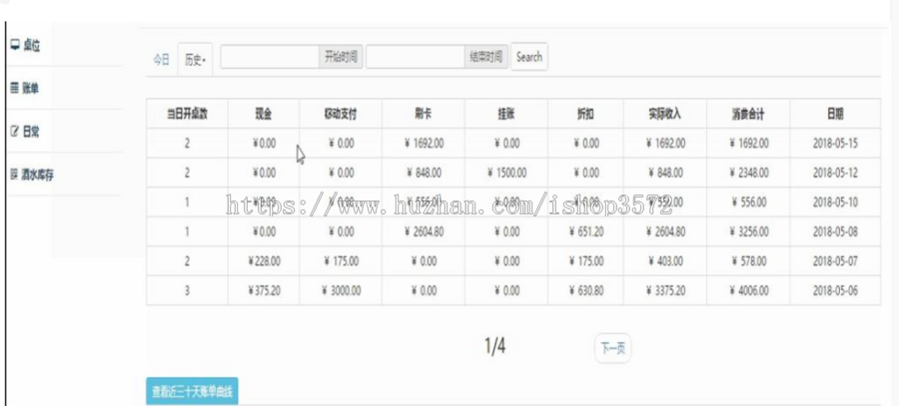Click the 日期 column header

(x=835, y=114)
